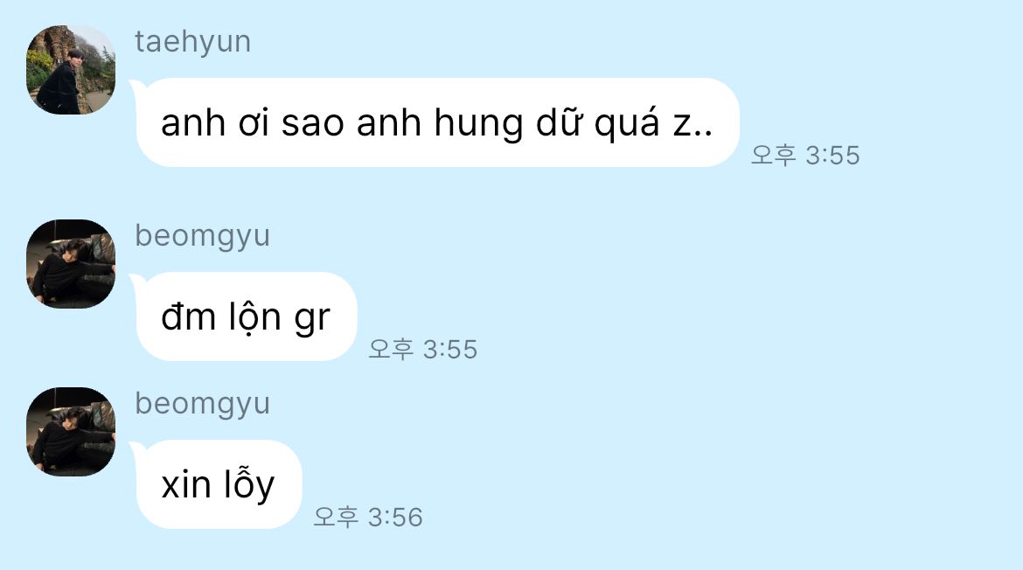The image size is (1023, 570).
Task: Click the word 'hung' in taehyun's message
Action: (x=478, y=124)
